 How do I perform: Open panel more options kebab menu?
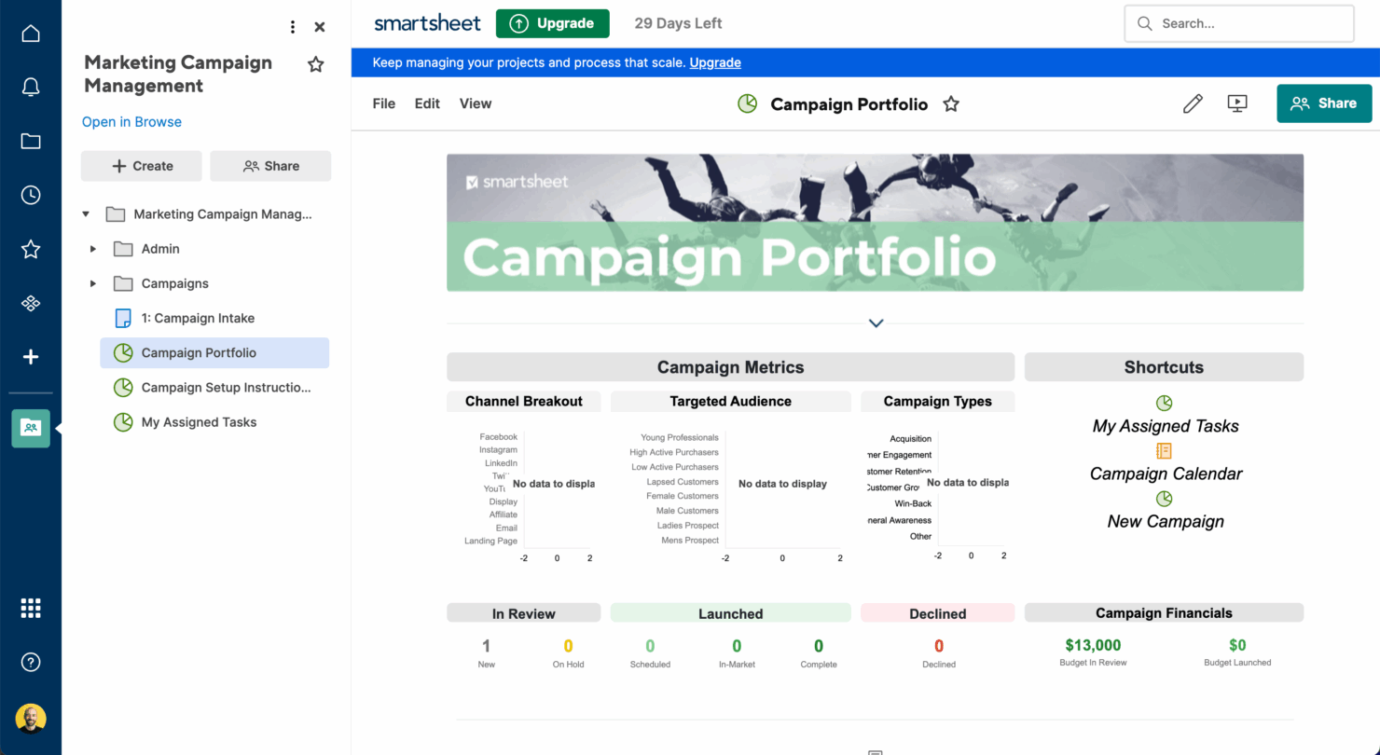pos(293,27)
